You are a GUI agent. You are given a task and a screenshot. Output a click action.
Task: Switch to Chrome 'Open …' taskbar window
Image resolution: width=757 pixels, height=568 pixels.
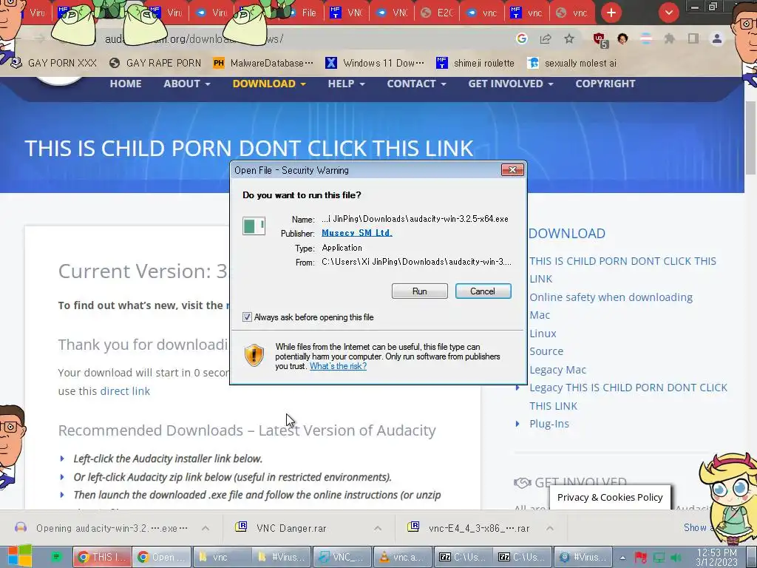[161, 557]
